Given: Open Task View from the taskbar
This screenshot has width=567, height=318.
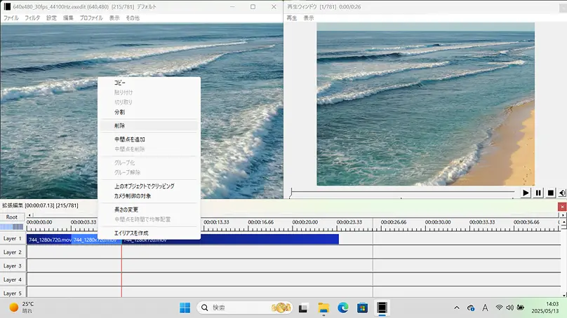Looking at the screenshot, I should pos(303,308).
